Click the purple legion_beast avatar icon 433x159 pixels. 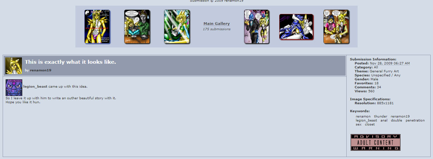click(14, 88)
